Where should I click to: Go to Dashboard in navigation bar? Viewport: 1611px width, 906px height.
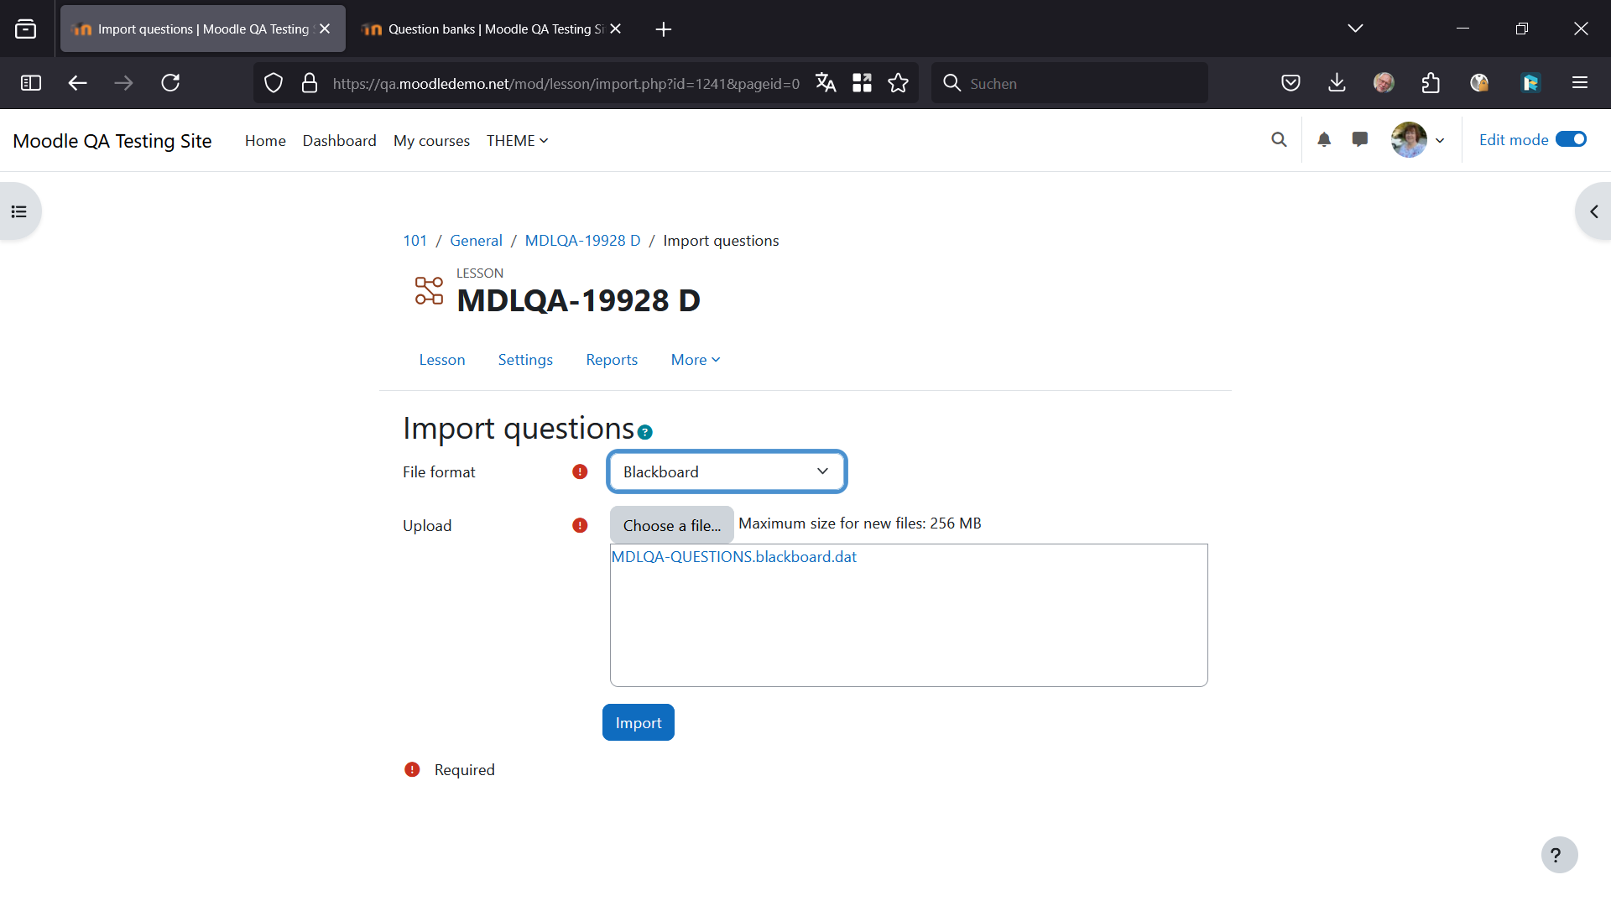339,141
